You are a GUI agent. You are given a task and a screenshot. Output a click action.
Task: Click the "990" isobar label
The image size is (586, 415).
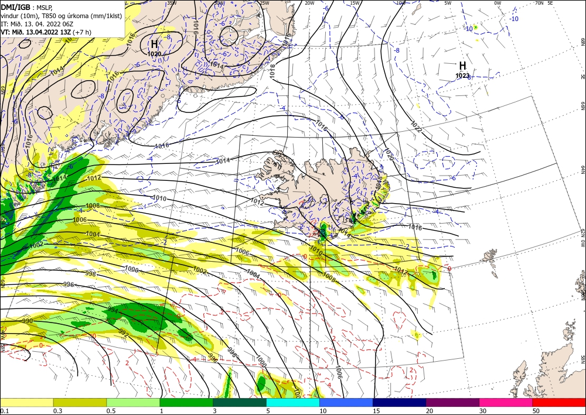tap(28, 321)
